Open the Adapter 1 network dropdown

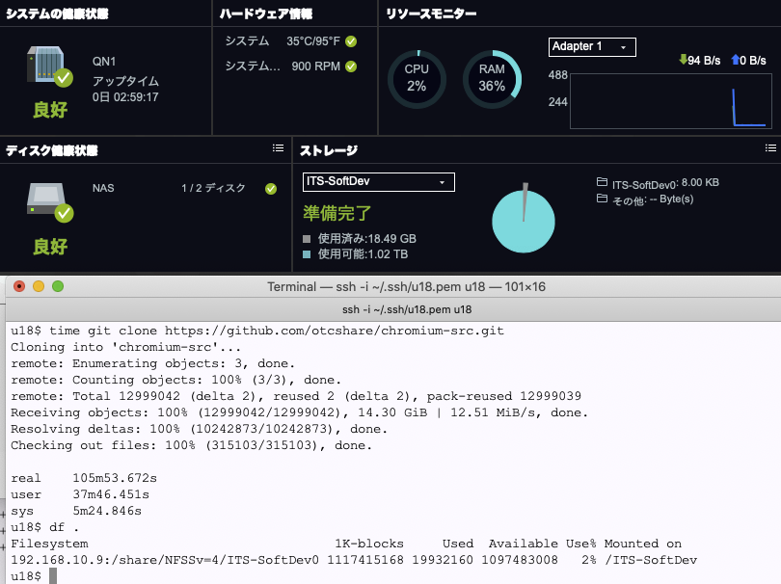click(x=592, y=47)
